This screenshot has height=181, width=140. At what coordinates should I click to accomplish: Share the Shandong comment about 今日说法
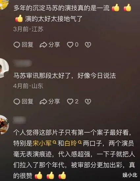coord(50,102)
